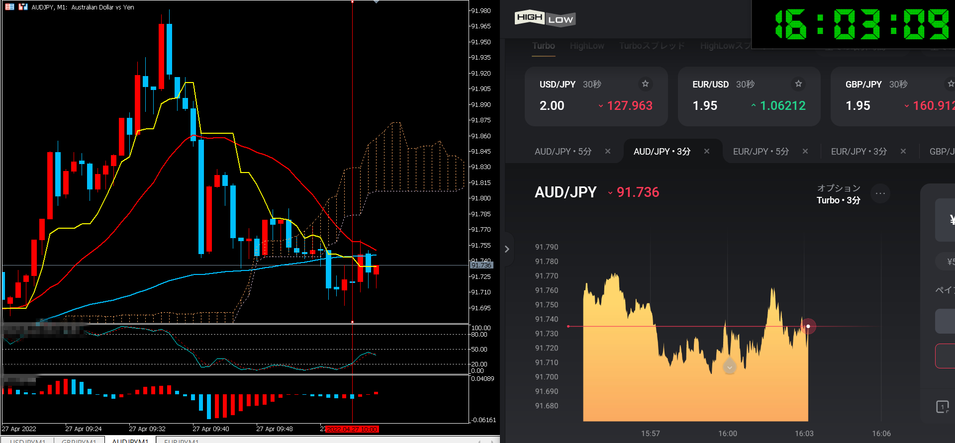Viewport: 955px width, 443px height.
Task: Expand the left side panel arrow
Action: [507, 249]
